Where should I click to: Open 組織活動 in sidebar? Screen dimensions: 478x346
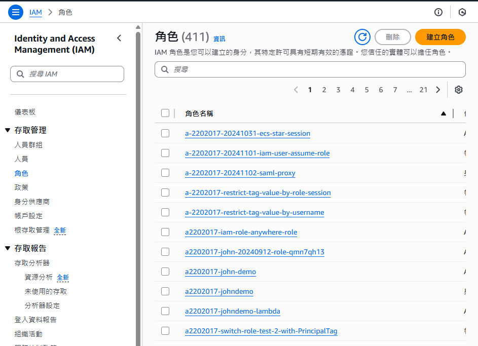tap(28, 334)
